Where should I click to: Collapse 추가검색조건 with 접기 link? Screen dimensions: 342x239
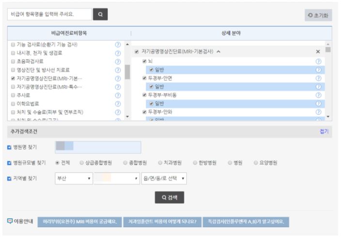(x=324, y=131)
